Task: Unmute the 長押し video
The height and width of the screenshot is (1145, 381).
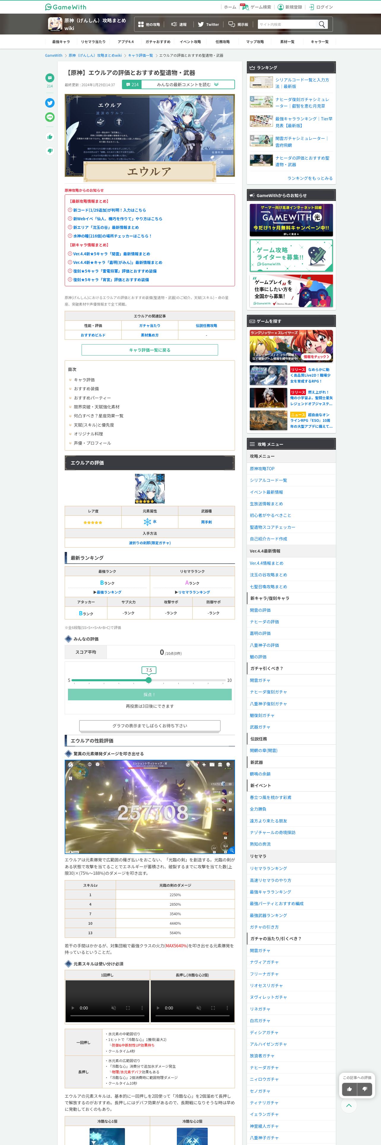Action: (199, 1008)
